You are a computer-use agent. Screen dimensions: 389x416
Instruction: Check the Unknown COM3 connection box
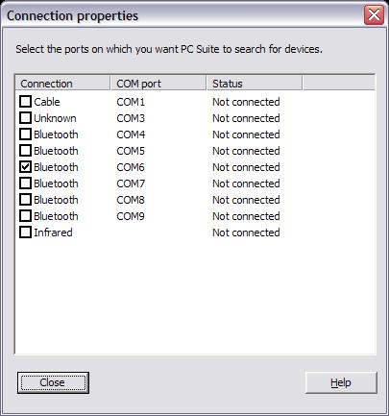(x=25, y=118)
